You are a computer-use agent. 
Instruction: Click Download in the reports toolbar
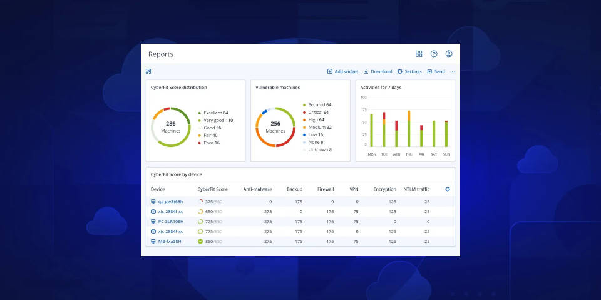tap(378, 71)
